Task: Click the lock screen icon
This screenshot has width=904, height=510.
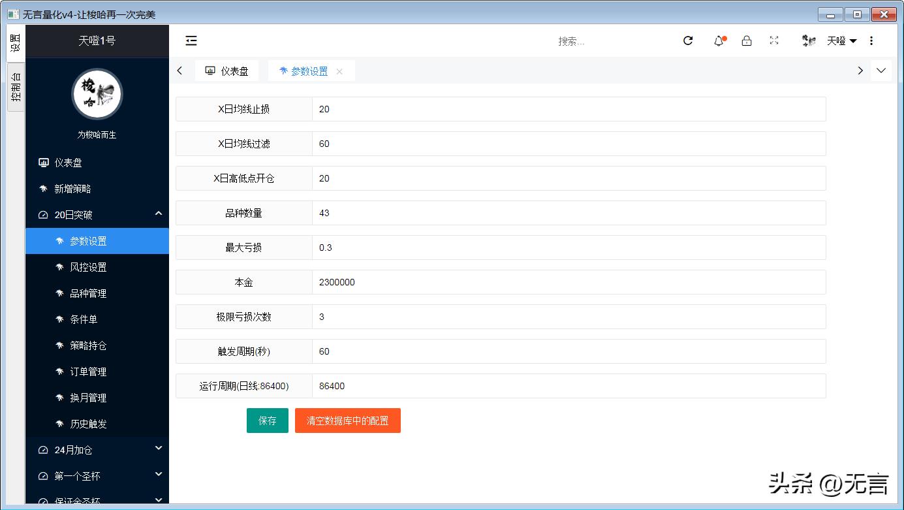Action: click(746, 40)
